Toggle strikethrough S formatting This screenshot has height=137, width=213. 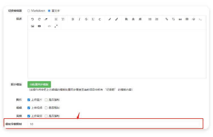tap(86, 19)
